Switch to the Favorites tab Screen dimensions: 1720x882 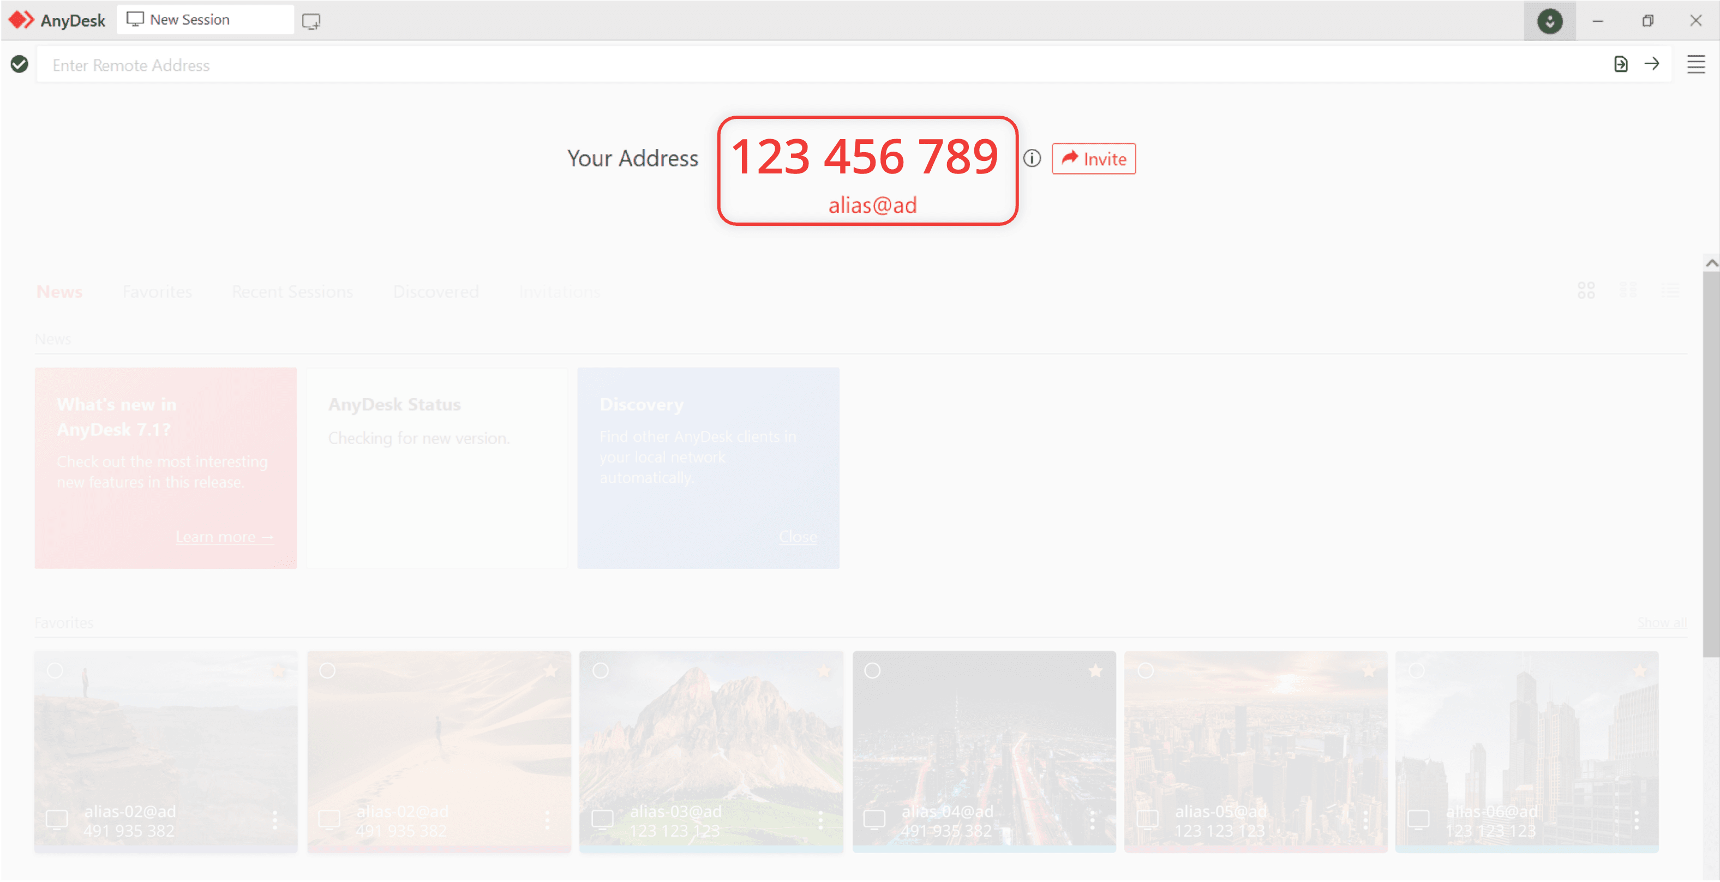pos(157,292)
